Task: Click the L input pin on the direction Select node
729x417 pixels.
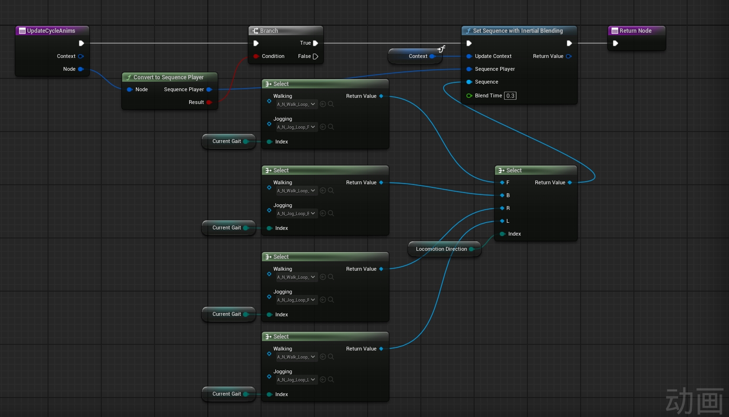Action: pyautogui.click(x=502, y=221)
